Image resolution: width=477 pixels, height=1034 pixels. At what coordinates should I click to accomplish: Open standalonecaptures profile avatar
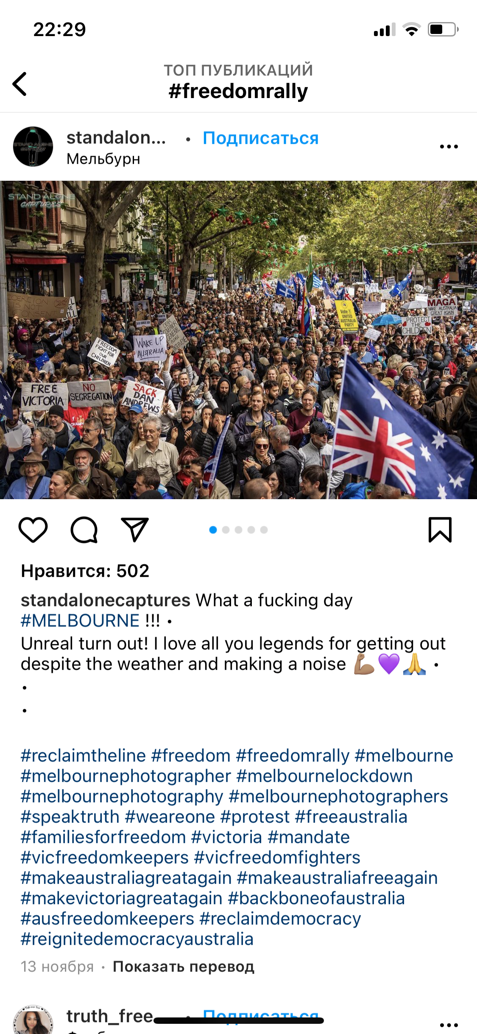pos(33,146)
